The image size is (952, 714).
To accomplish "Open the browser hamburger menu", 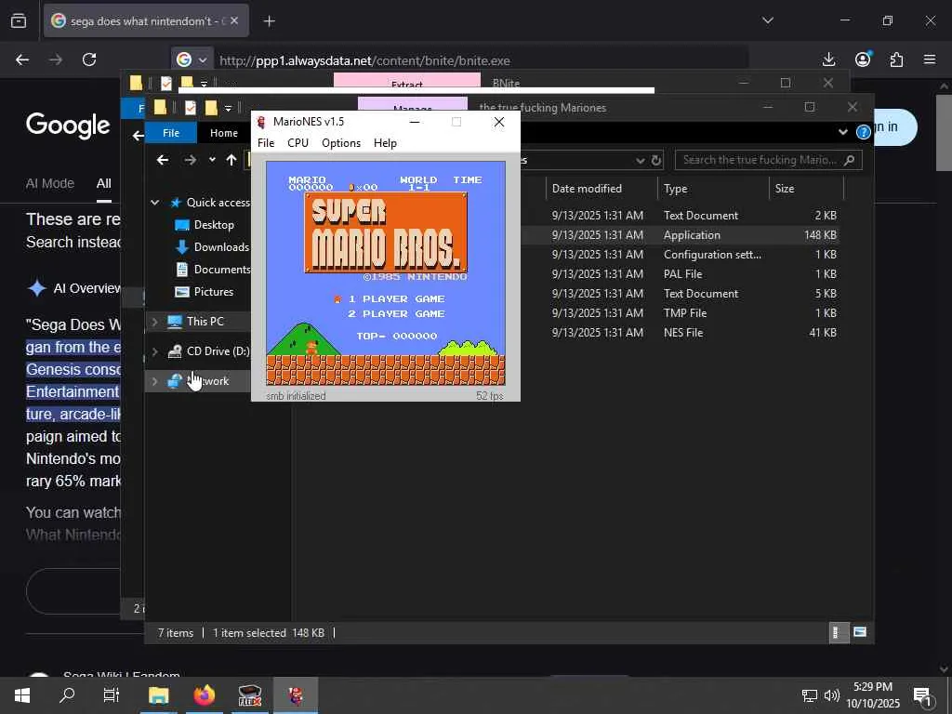I will coord(930,59).
